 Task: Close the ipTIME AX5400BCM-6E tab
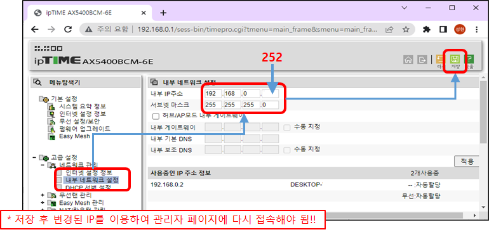click(144, 13)
